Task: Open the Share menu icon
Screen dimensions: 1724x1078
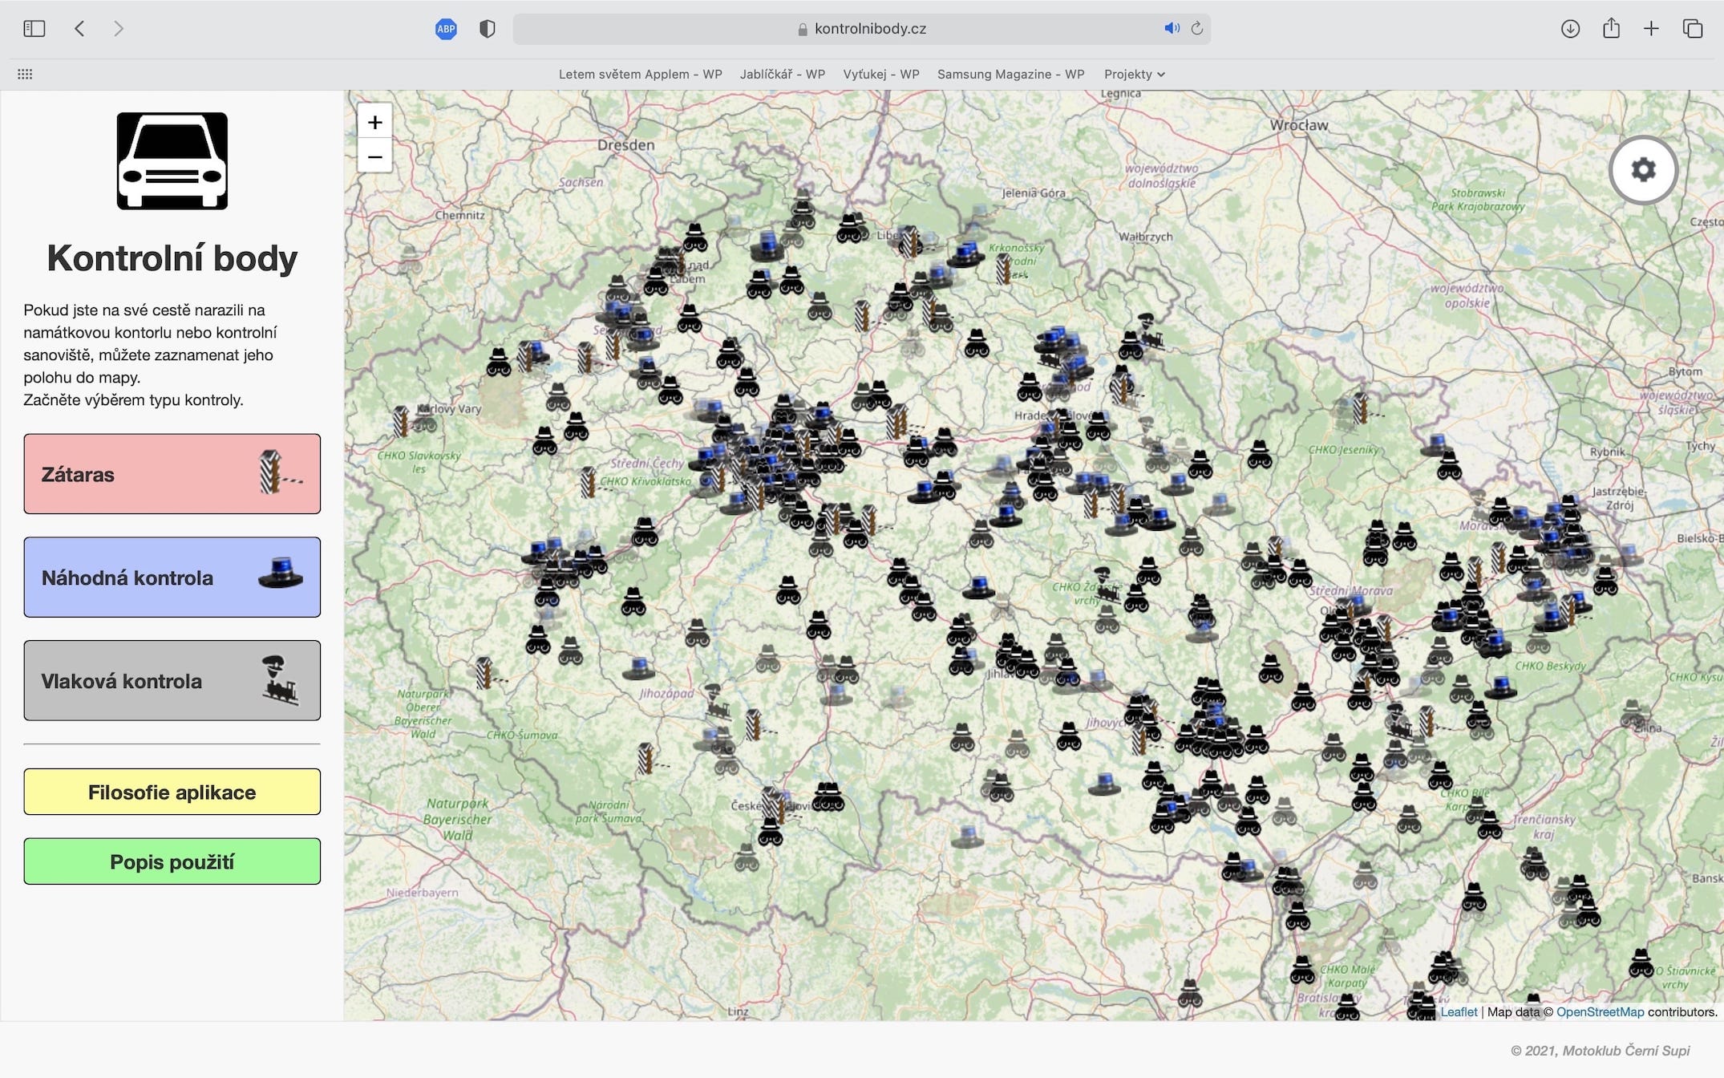Action: click(1611, 29)
